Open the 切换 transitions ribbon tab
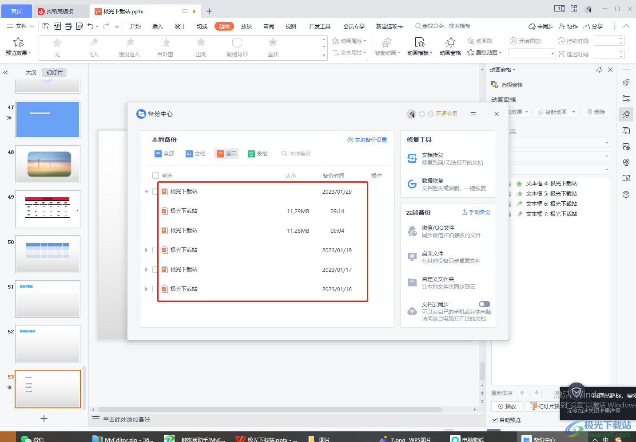This screenshot has width=636, height=442. (x=202, y=26)
